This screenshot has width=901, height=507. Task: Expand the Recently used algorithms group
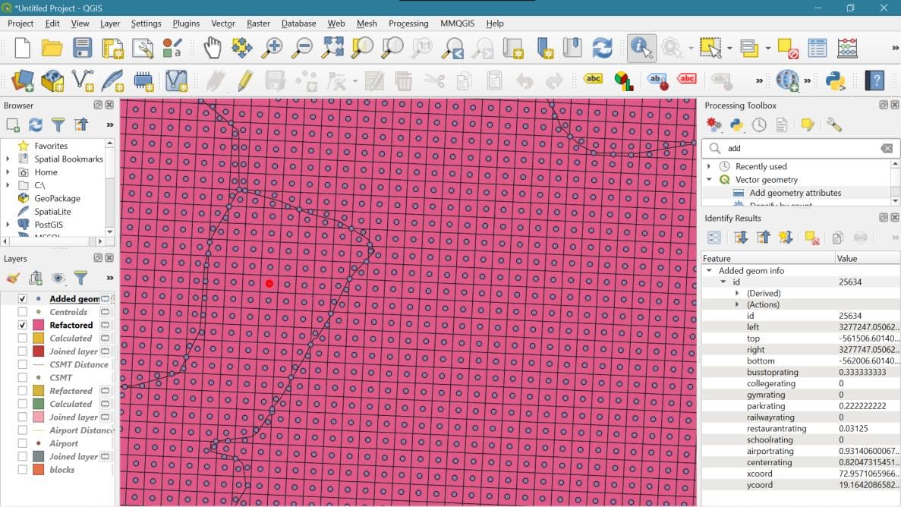(709, 165)
